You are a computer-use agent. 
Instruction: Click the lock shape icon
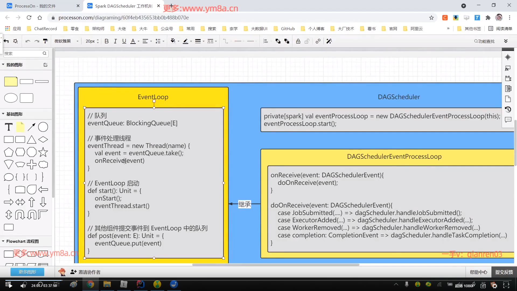click(x=298, y=41)
